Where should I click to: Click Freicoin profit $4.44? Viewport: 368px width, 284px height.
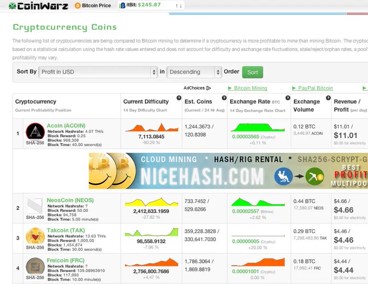344,270
